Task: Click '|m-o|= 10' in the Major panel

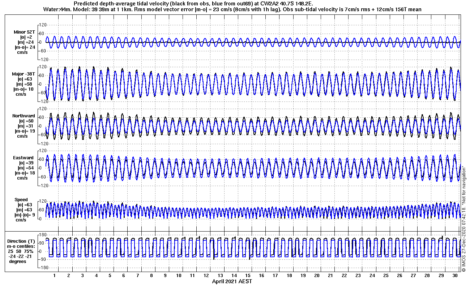Action: click(24, 89)
